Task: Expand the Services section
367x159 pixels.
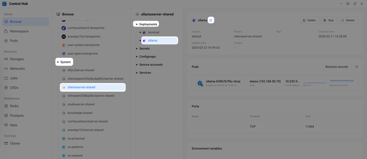Action: coord(137,73)
